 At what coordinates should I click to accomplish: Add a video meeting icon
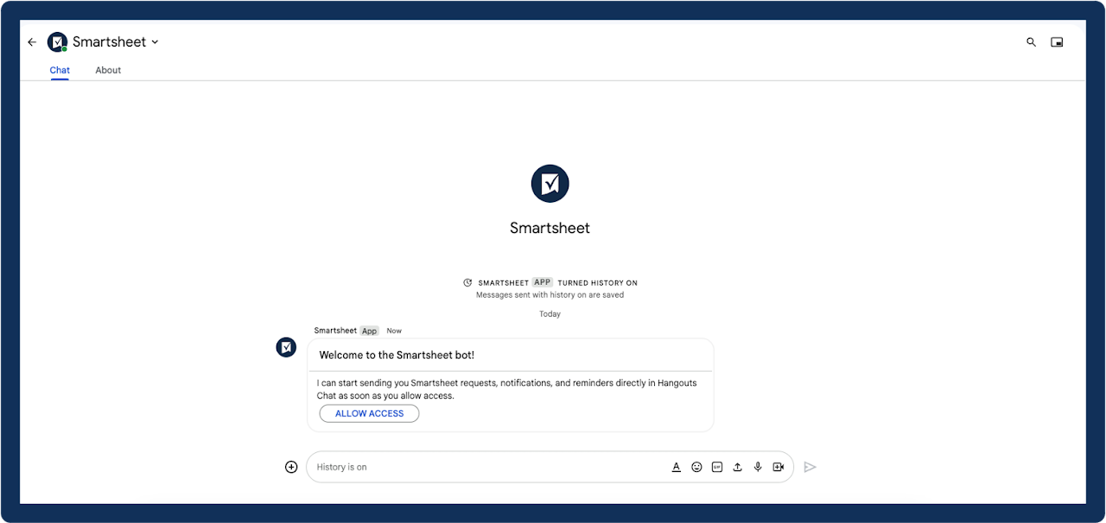click(779, 467)
